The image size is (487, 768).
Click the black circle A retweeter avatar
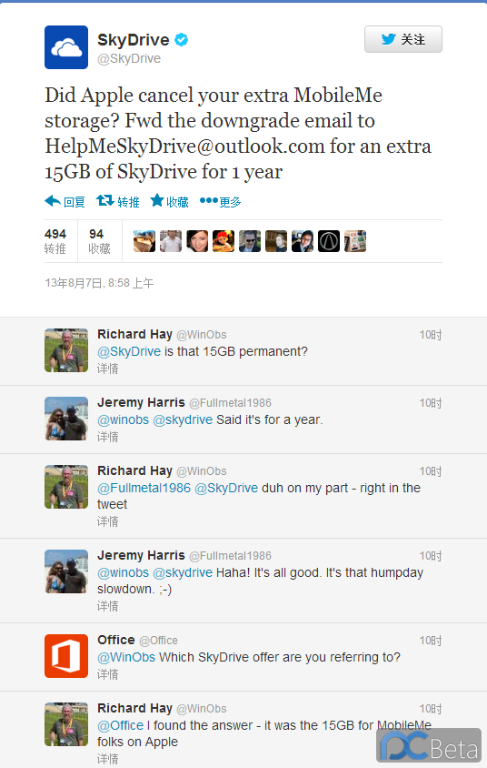pyautogui.click(x=329, y=241)
